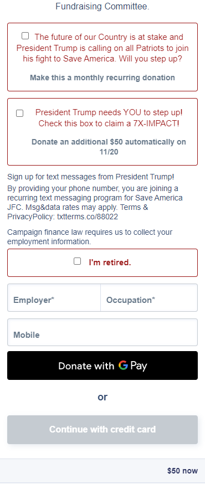The image size is (205, 484).
Task: Check the monthly recurring donation checkbox
Action: click(25, 36)
